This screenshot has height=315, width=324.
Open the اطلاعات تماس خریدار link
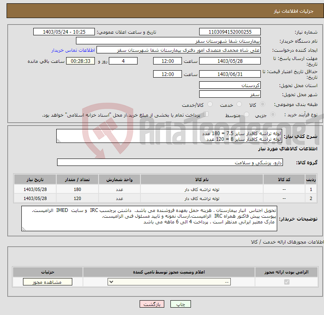[73, 50]
